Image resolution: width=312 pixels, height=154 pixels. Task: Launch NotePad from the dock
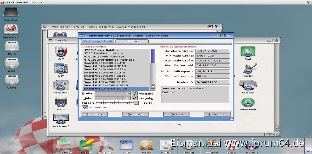tap(86, 145)
